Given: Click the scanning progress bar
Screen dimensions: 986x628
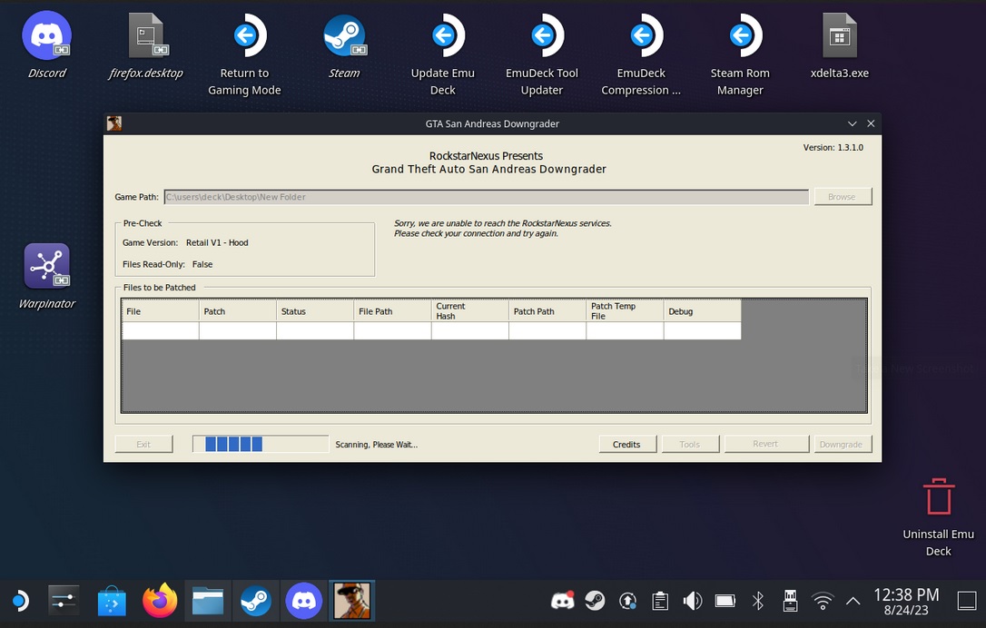Looking at the screenshot, I should click(x=261, y=444).
